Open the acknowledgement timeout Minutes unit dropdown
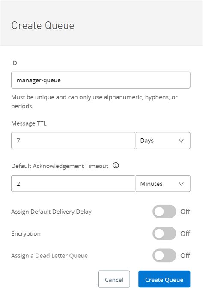 click(163, 184)
